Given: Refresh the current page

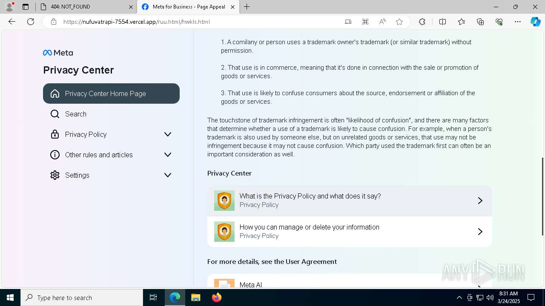Looking at the screenshot, I should (31, 22).
